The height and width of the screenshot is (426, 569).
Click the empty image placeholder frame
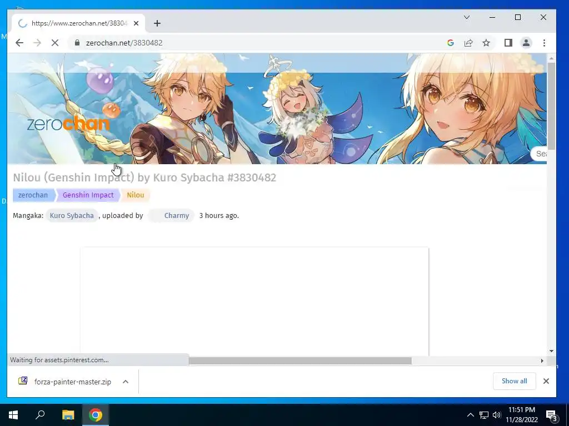click(254, 301)
